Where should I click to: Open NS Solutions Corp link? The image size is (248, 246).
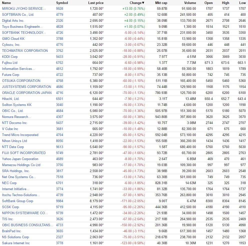click(15, 237)
